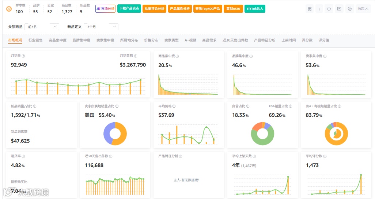Click the average price value $37.69

tap(166, 115)
